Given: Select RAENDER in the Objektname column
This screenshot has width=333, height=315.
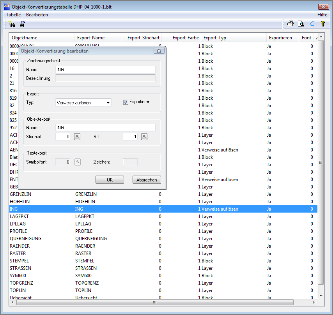Looking at the screenshot, I should tap(20, 246).
